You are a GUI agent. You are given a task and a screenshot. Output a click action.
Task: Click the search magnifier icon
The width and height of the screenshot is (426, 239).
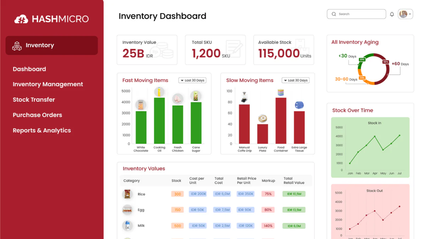(x=334, y=14)
